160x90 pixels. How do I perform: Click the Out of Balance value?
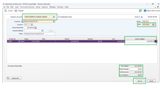136,75
